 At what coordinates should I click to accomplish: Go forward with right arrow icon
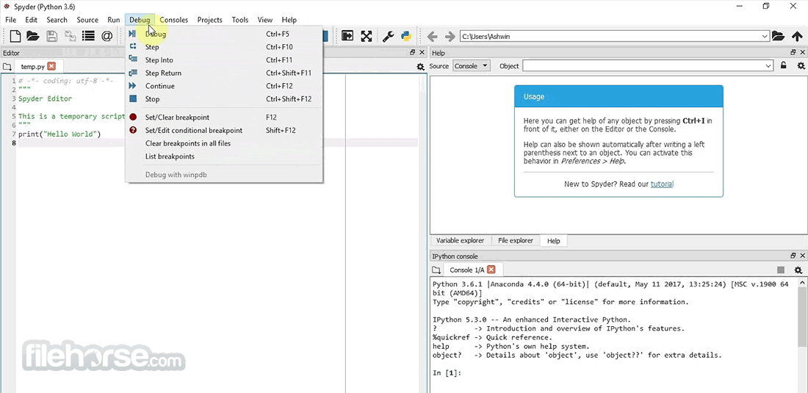click(450, 36)
